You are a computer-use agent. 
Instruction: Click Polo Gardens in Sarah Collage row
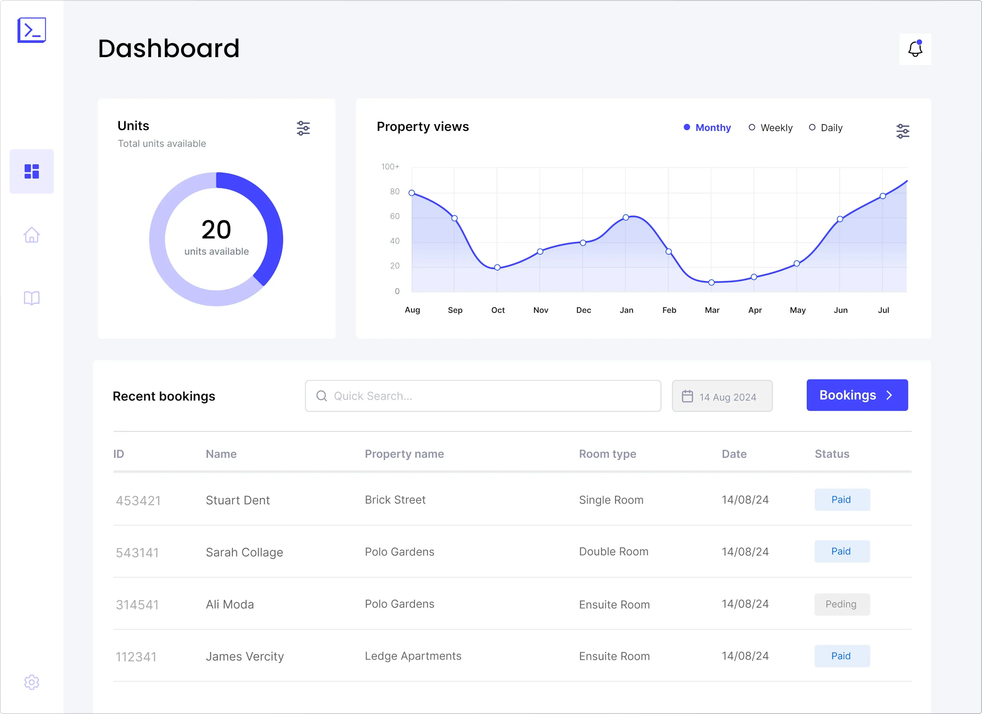tap(399, 551)
